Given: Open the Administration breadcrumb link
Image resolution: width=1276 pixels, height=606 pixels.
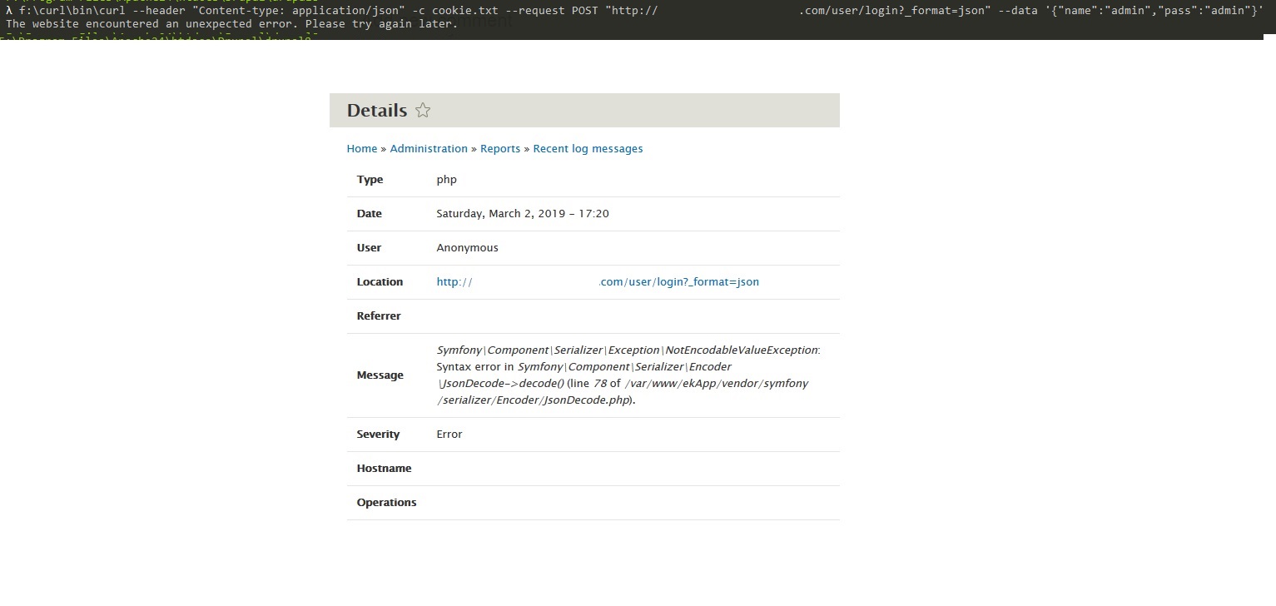Looking at the screenshot, I should [x=429, y=149].
